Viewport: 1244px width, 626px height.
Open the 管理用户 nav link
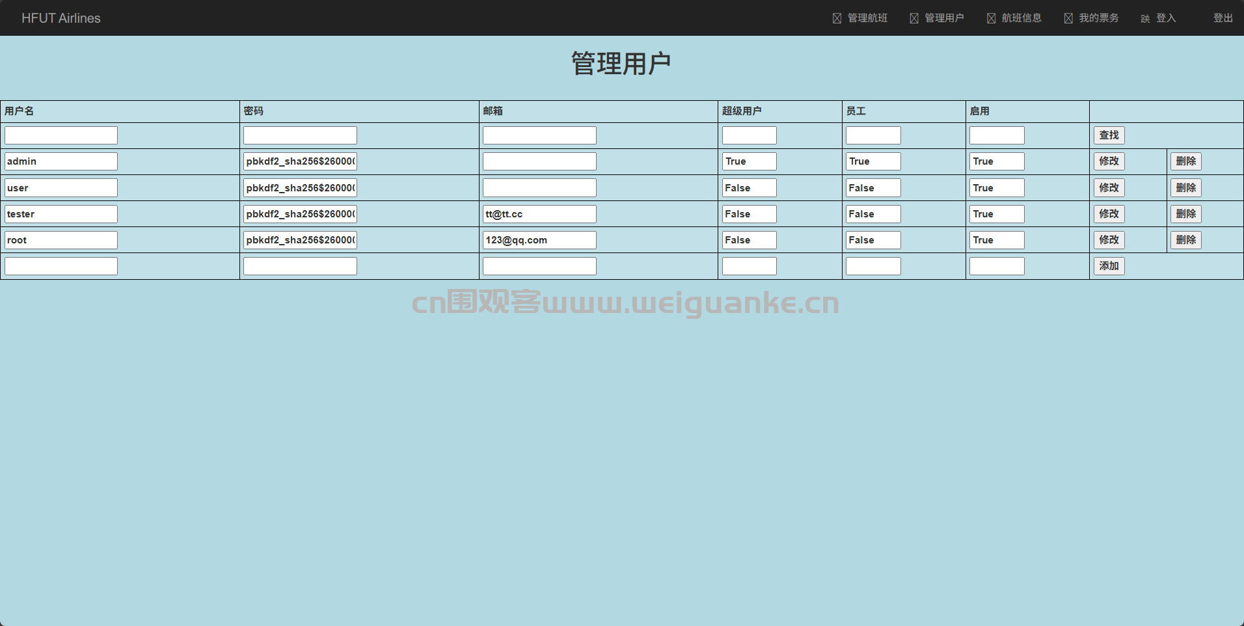point(937,18)
